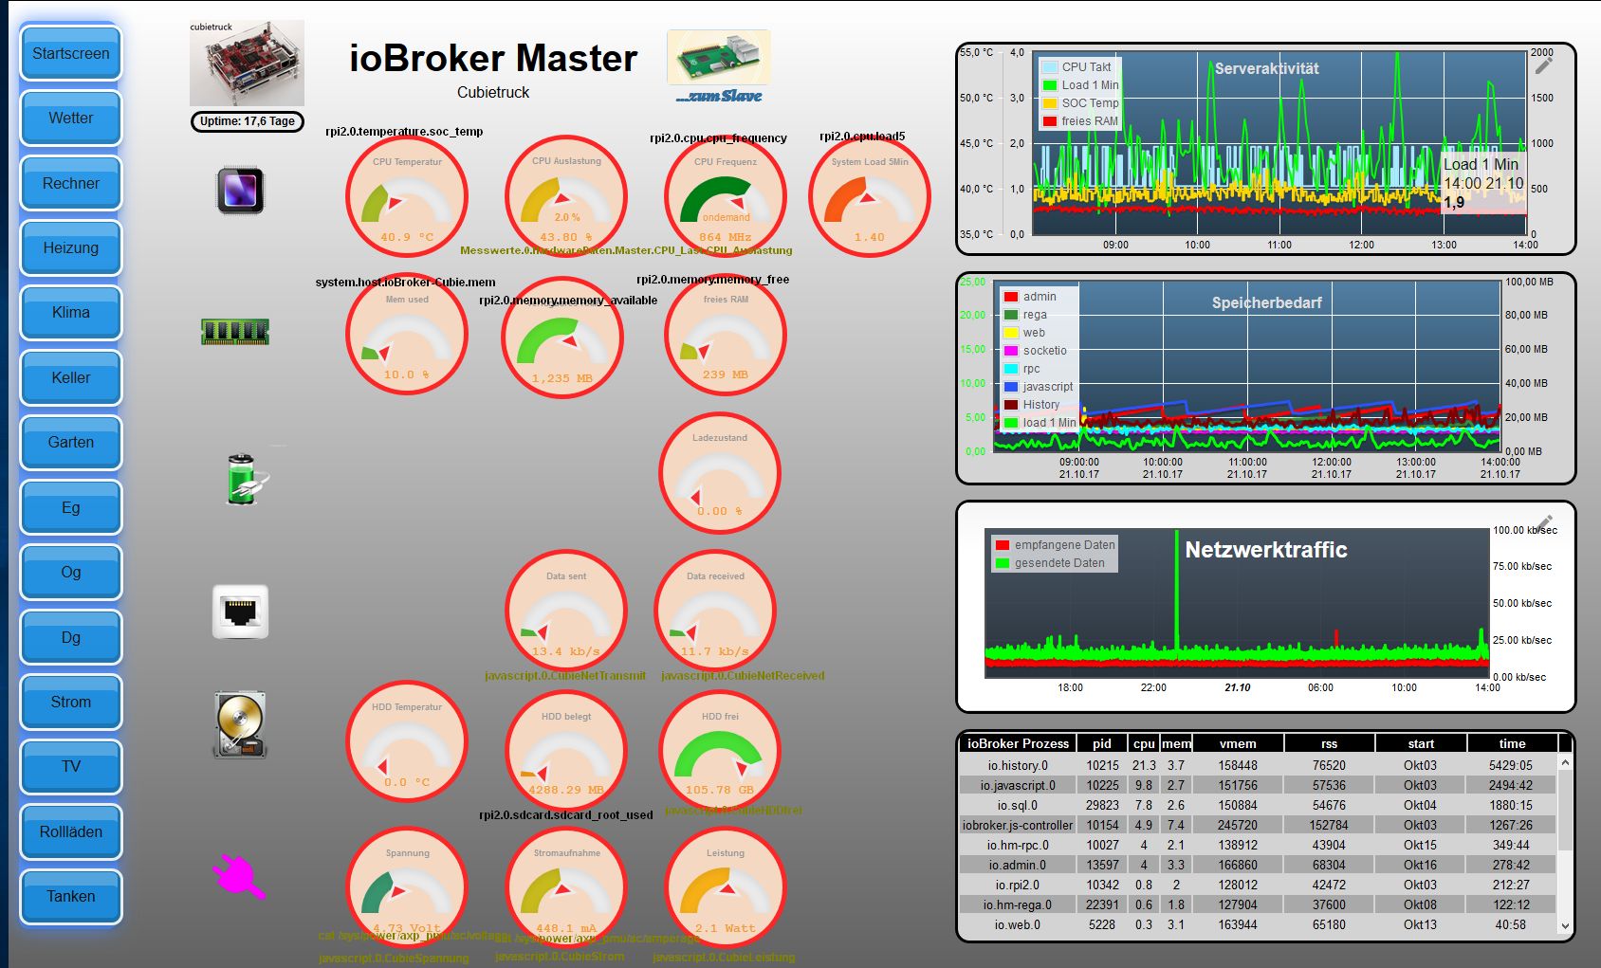The image size is (1601, 968).
Task: Click the RAM memory module icon
Action: (235, 331)
